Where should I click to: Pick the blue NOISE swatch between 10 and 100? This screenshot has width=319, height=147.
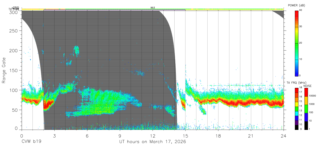point(306,117)
